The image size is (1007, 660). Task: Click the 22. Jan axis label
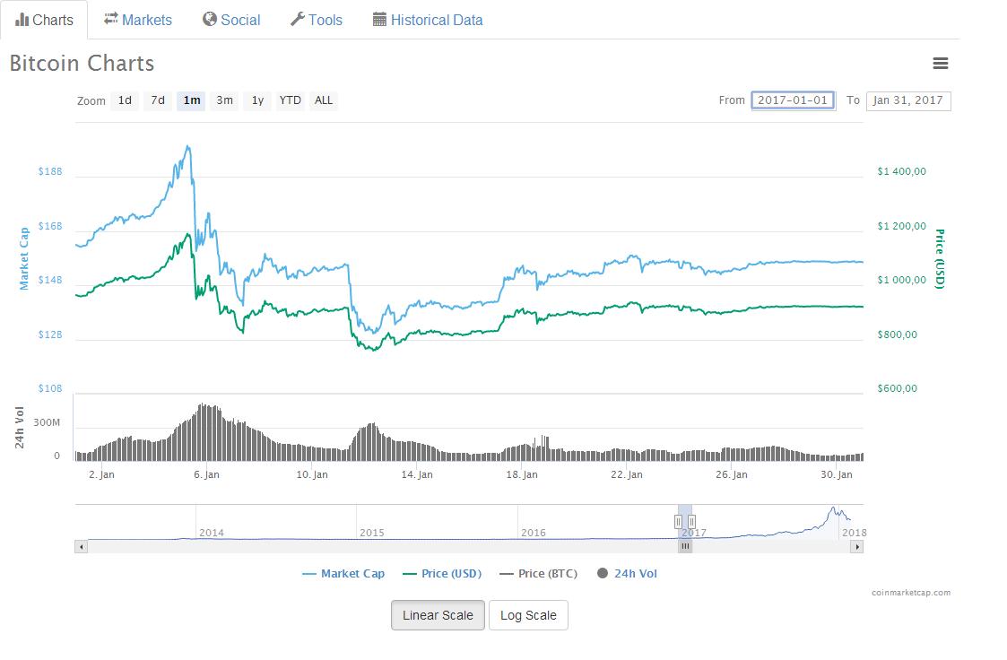[x=627, y=474]
